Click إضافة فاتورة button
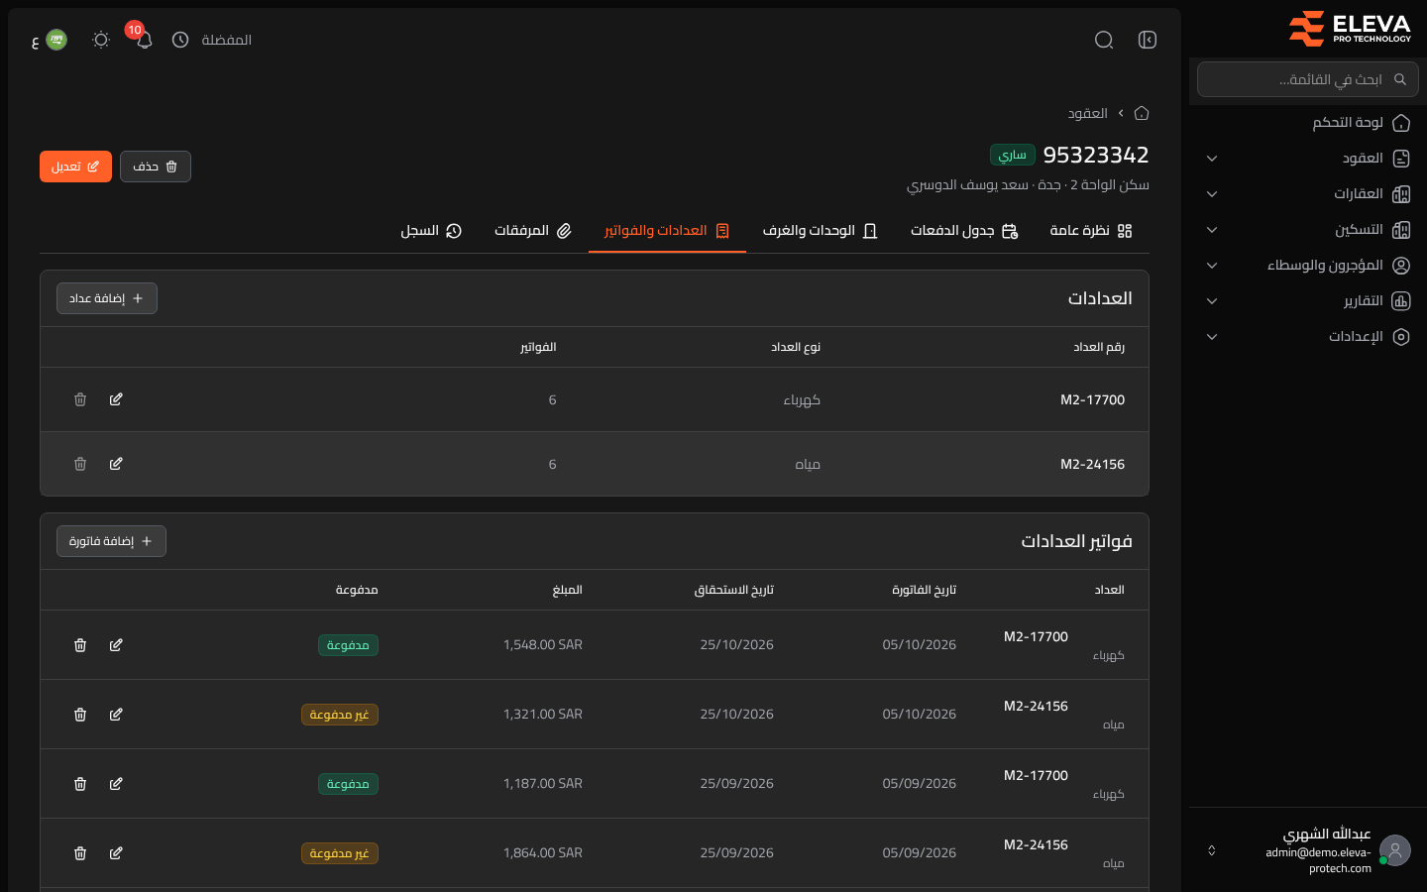 (111, 541)
